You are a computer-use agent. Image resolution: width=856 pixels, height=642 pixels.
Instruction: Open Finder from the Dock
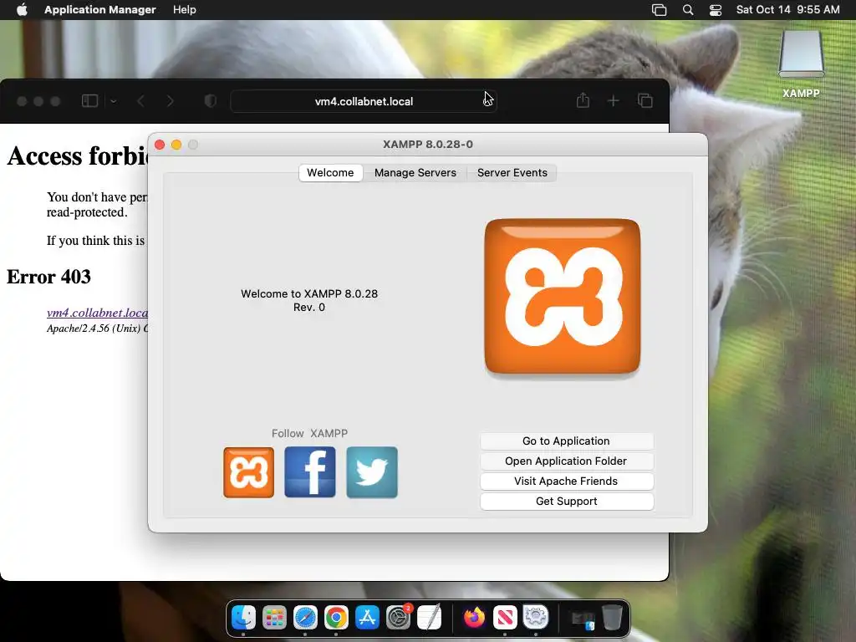243,618
